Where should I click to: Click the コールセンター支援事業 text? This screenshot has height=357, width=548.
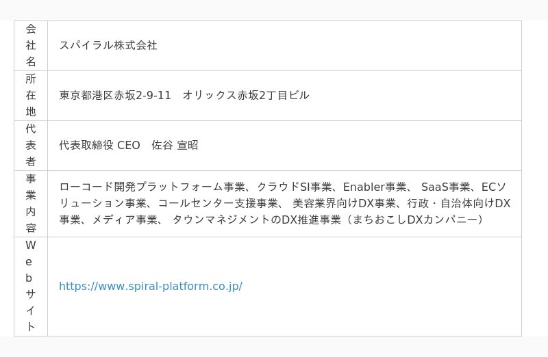218,203
